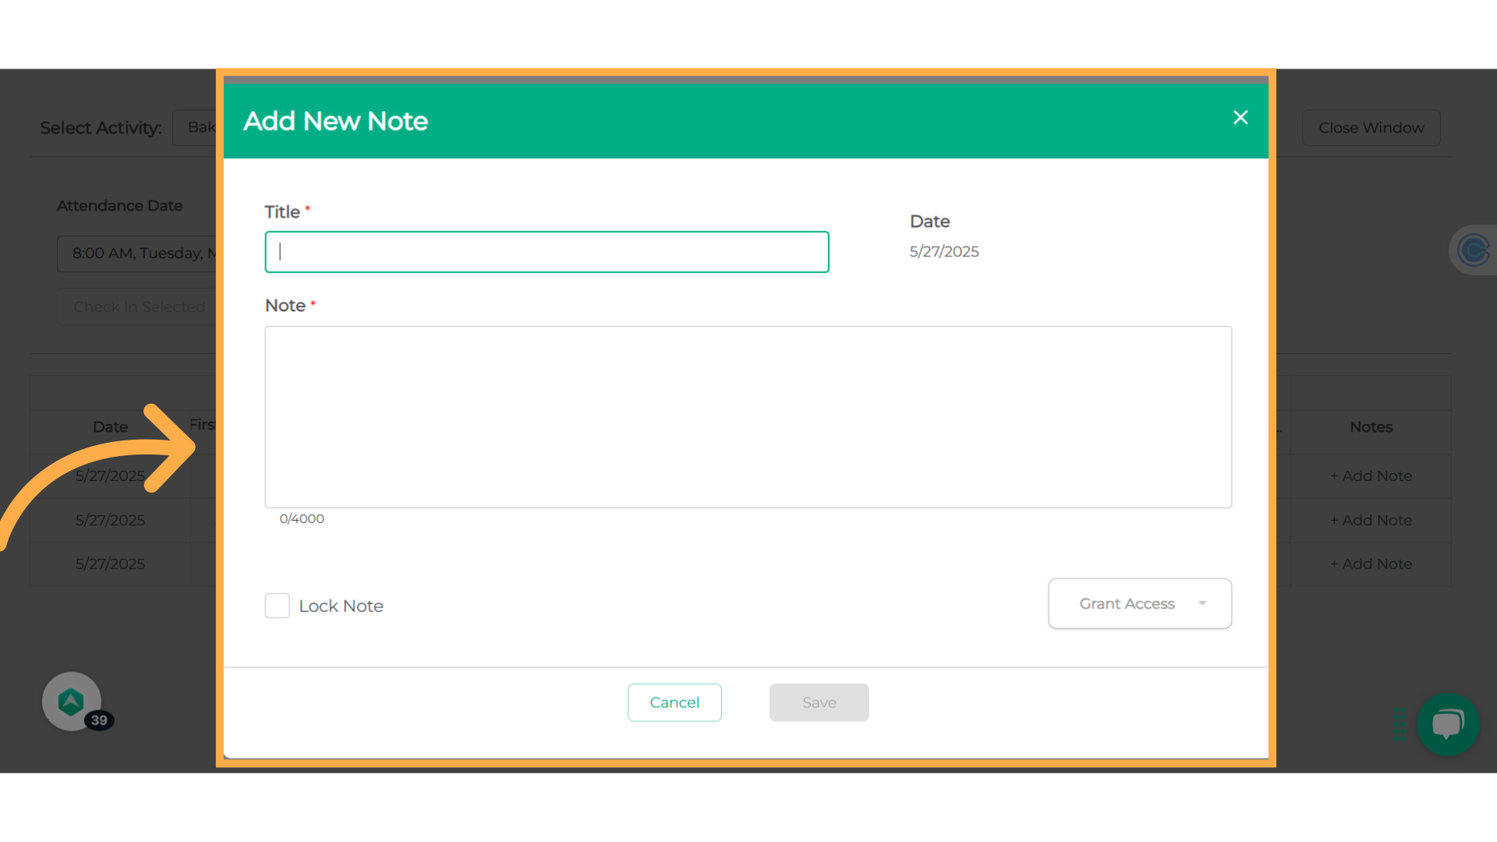Click the Notes column header
The height and width of the screenshot is (842, 1497).
[x=1371, y=427]
